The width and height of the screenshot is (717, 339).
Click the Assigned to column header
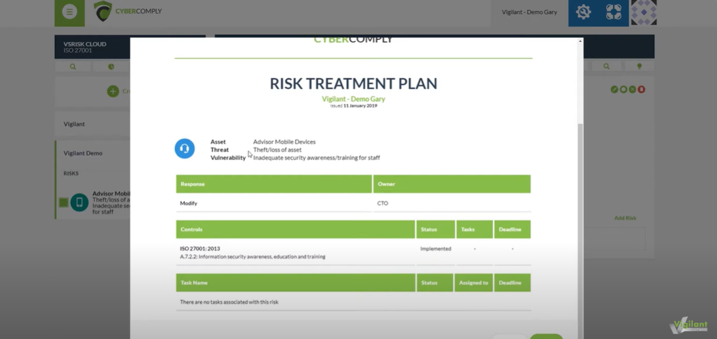click(x=474, y=283)
